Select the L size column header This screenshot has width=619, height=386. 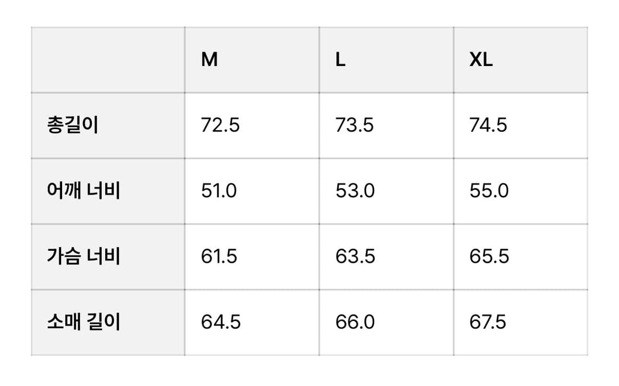341,60
